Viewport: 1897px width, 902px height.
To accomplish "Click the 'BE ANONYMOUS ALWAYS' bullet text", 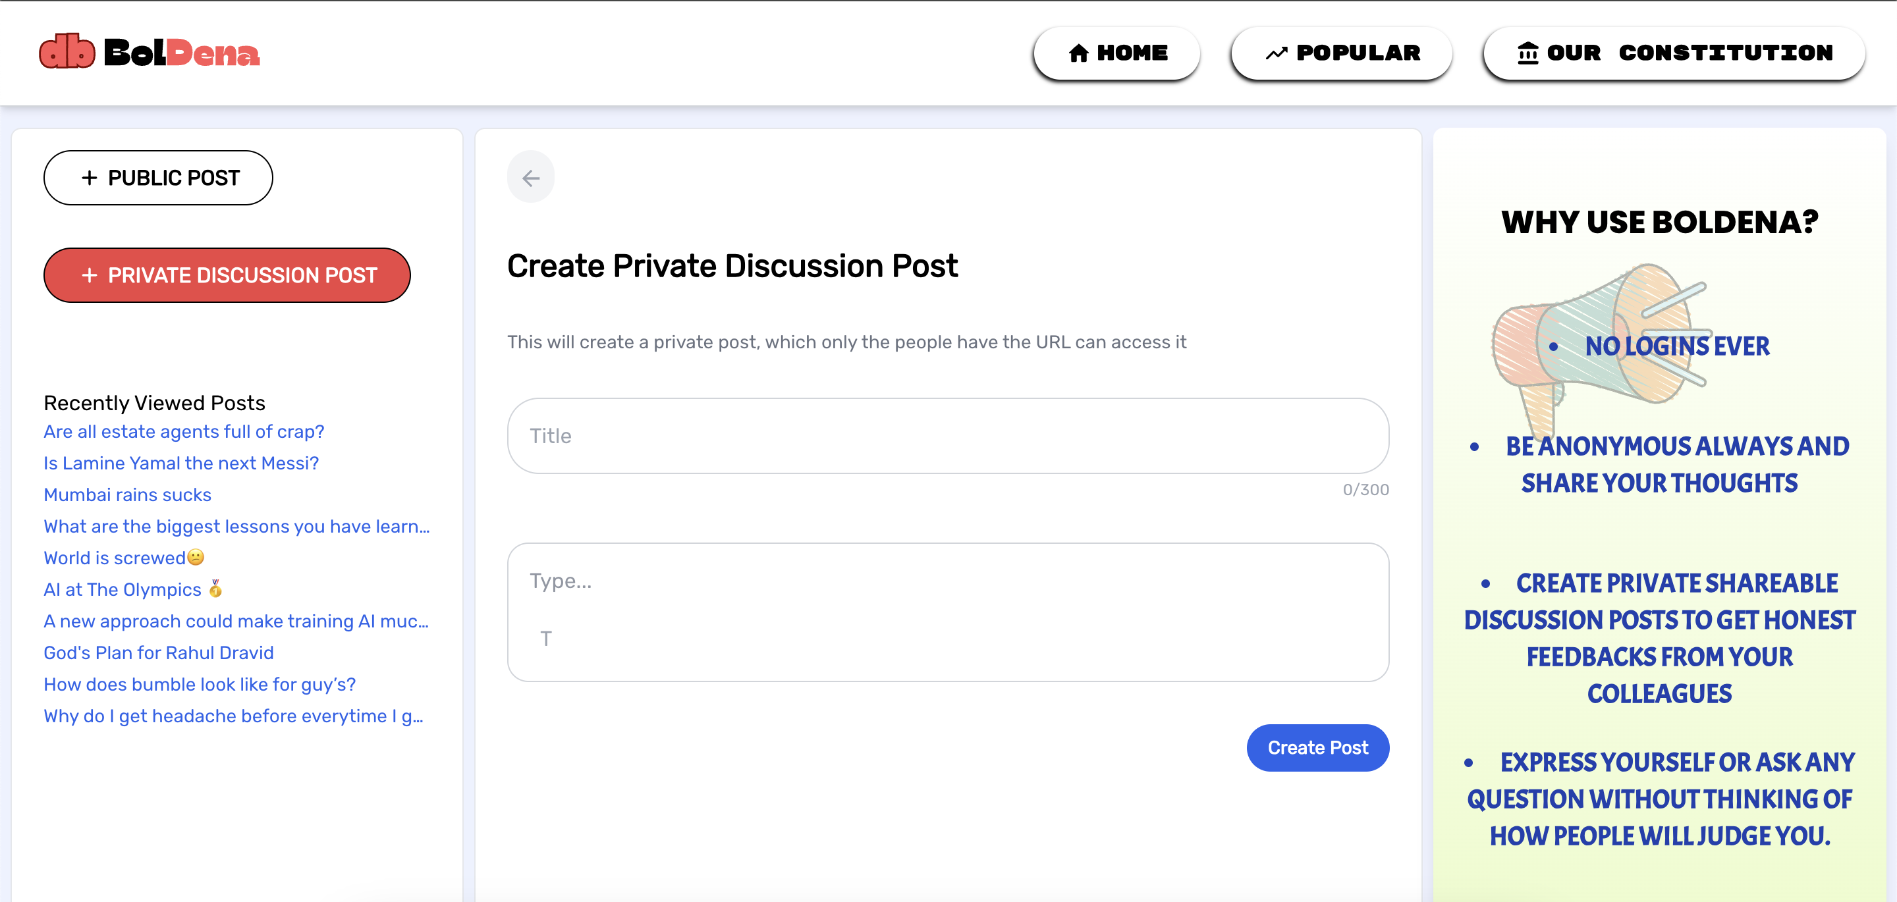I will coord(1677,464).
